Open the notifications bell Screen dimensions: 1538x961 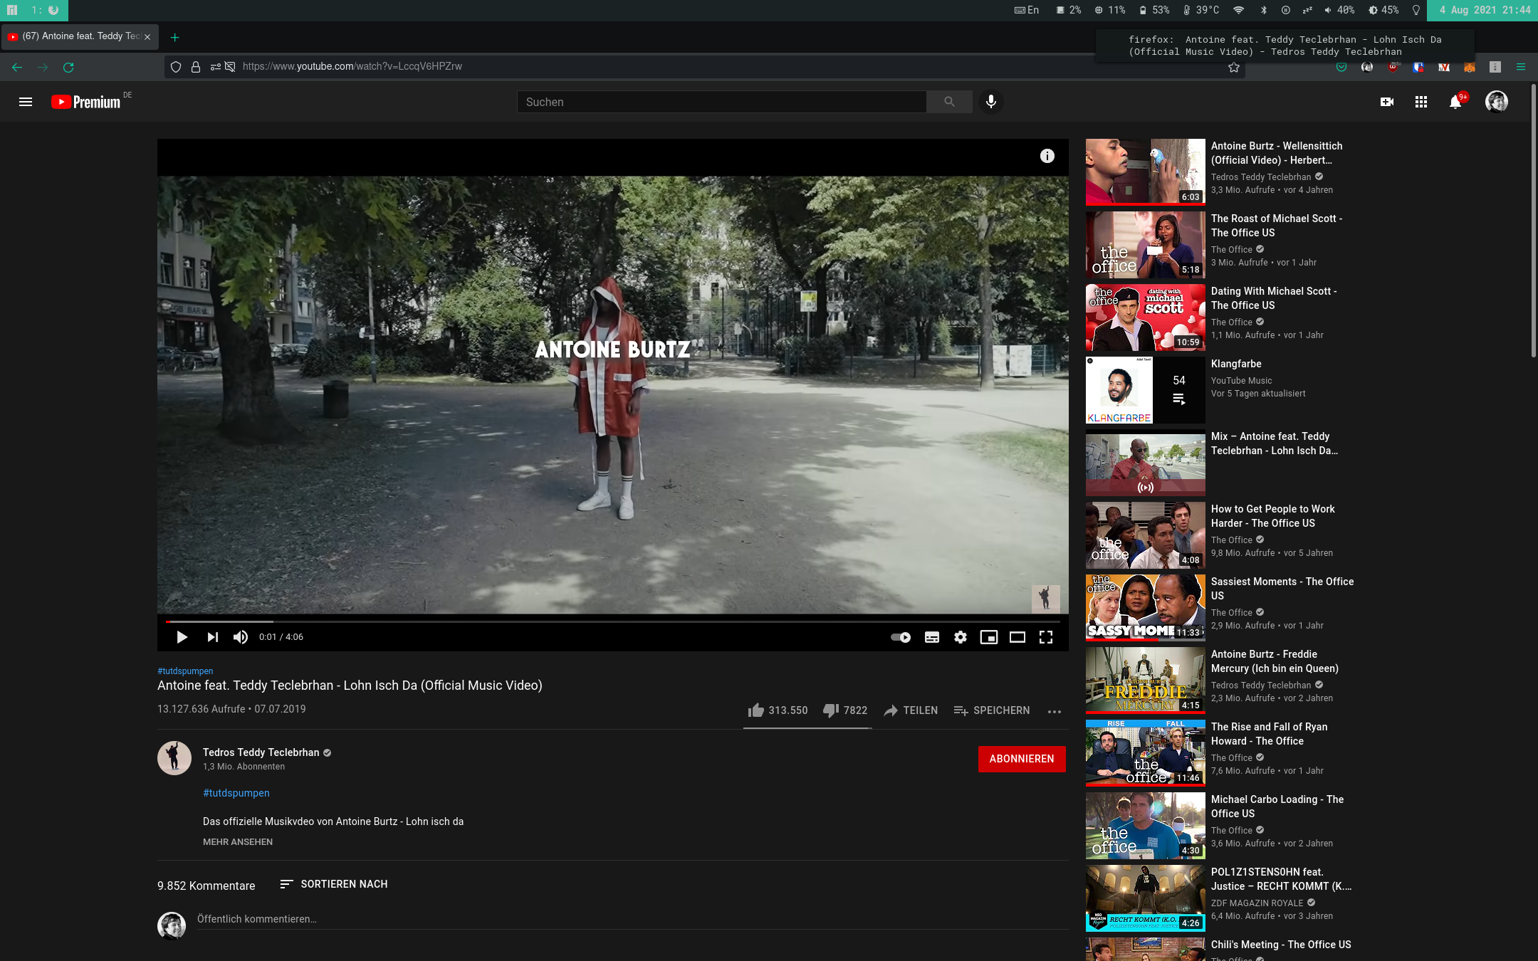pyautogui.click(x=1455, y=102)
